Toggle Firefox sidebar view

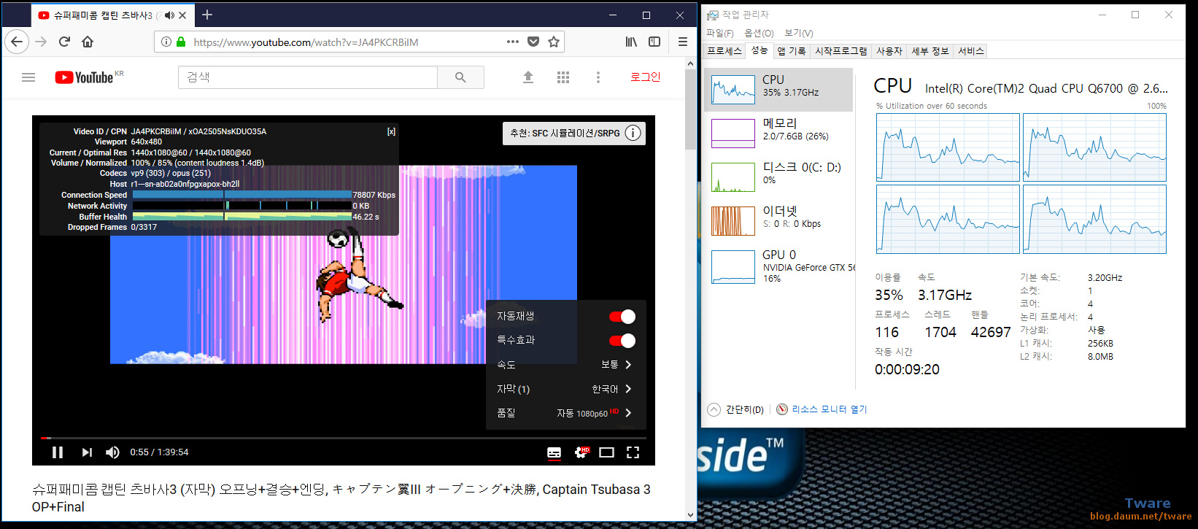pyautogui.click(x=654, y=42)
